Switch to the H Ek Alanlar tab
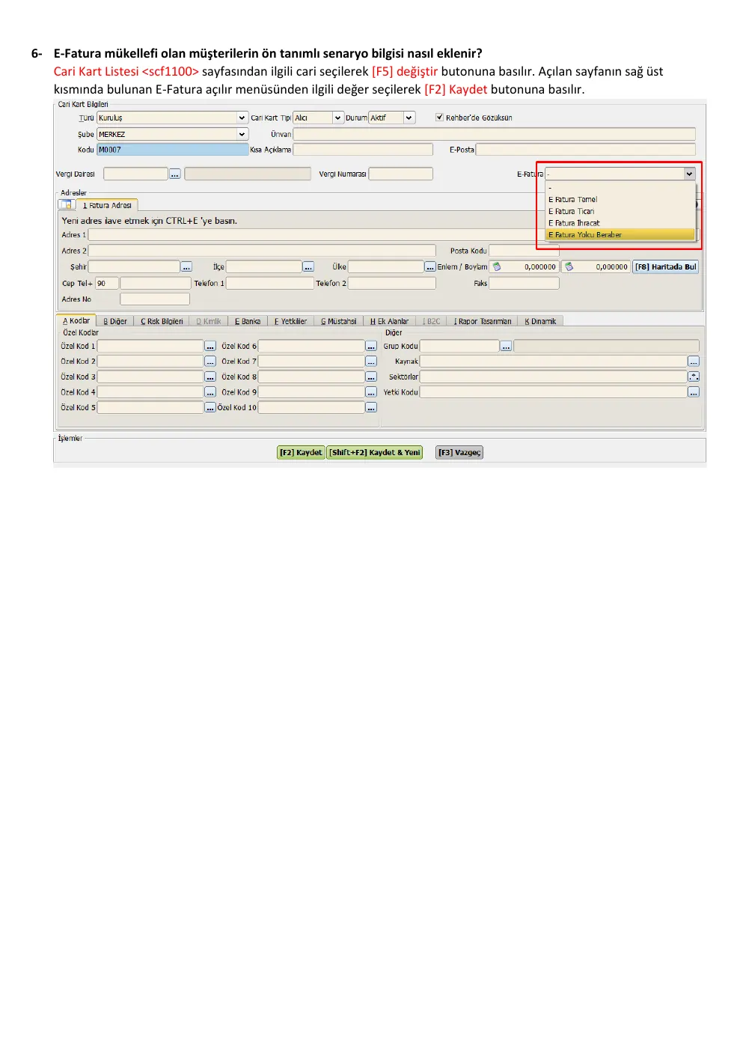Screen dimensions: 743x1051 click(389, 321)
